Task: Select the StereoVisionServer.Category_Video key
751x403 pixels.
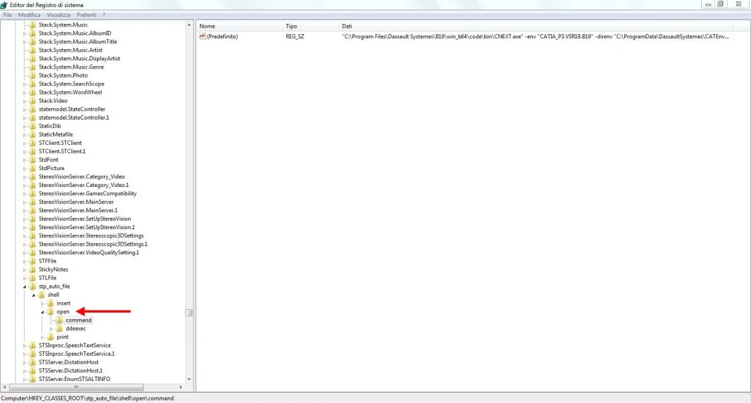Action: point(81,177)
